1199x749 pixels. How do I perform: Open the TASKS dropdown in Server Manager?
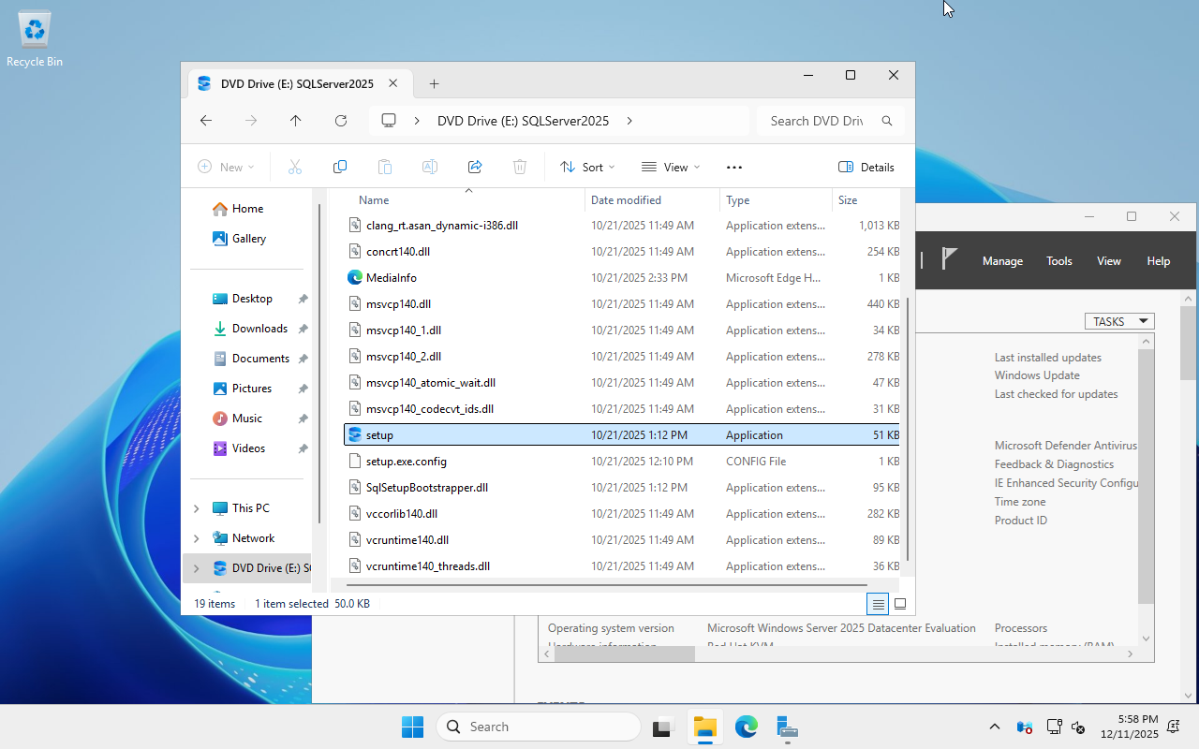1118,321
